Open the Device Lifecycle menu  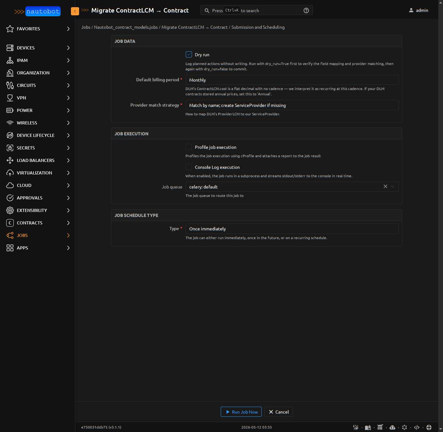38,135
